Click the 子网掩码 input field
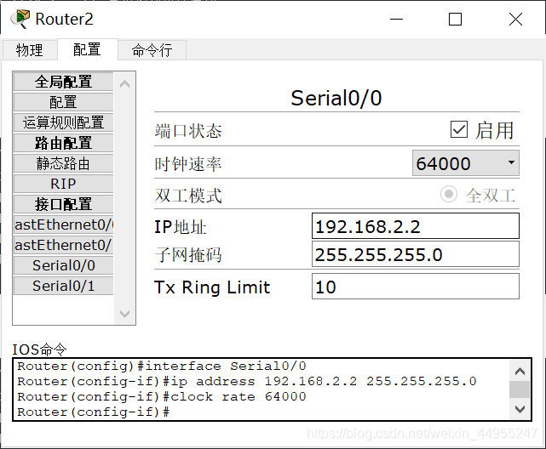This screenshot has width=546, height=449. 415,254
